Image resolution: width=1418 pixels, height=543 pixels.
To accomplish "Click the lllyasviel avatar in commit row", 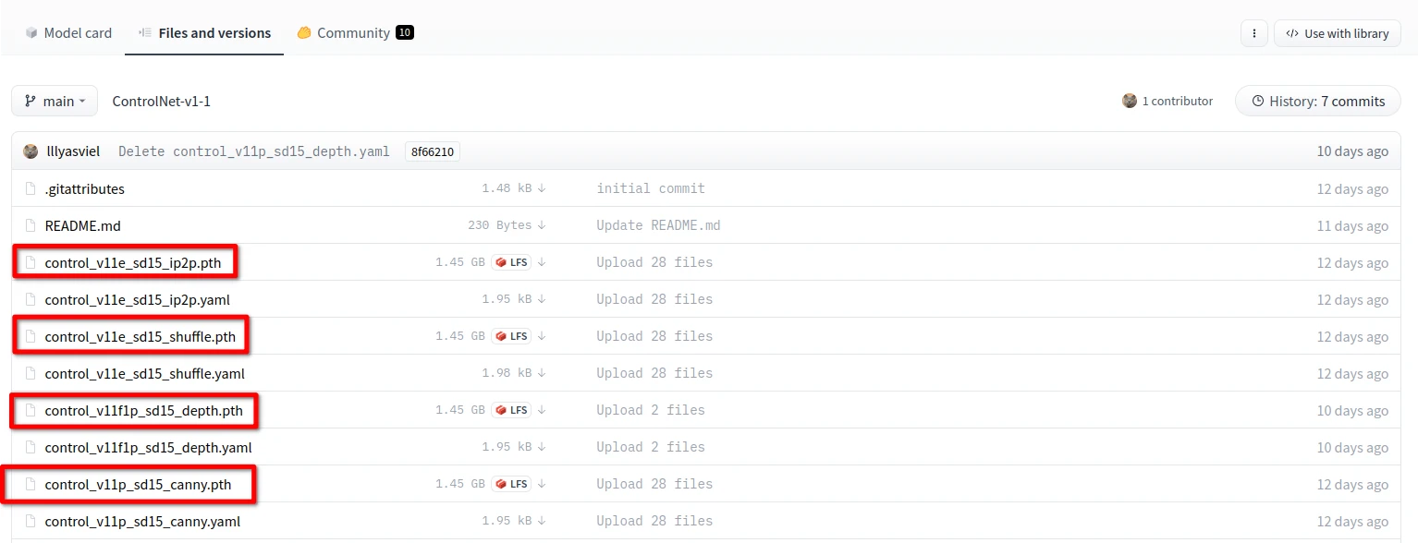I will tap(31, 151).
